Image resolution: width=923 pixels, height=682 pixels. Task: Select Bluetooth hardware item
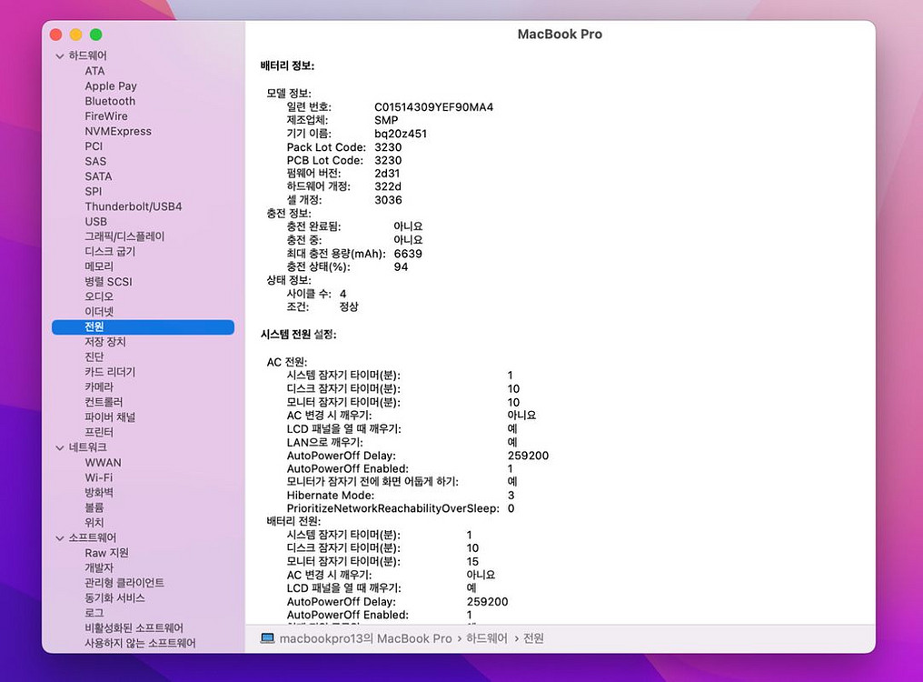tap(110, 101)
